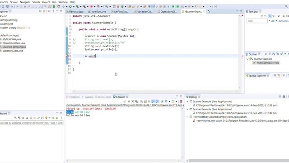Open the Source menu
The width and height of the screenshot is (289, 163).
14,2
